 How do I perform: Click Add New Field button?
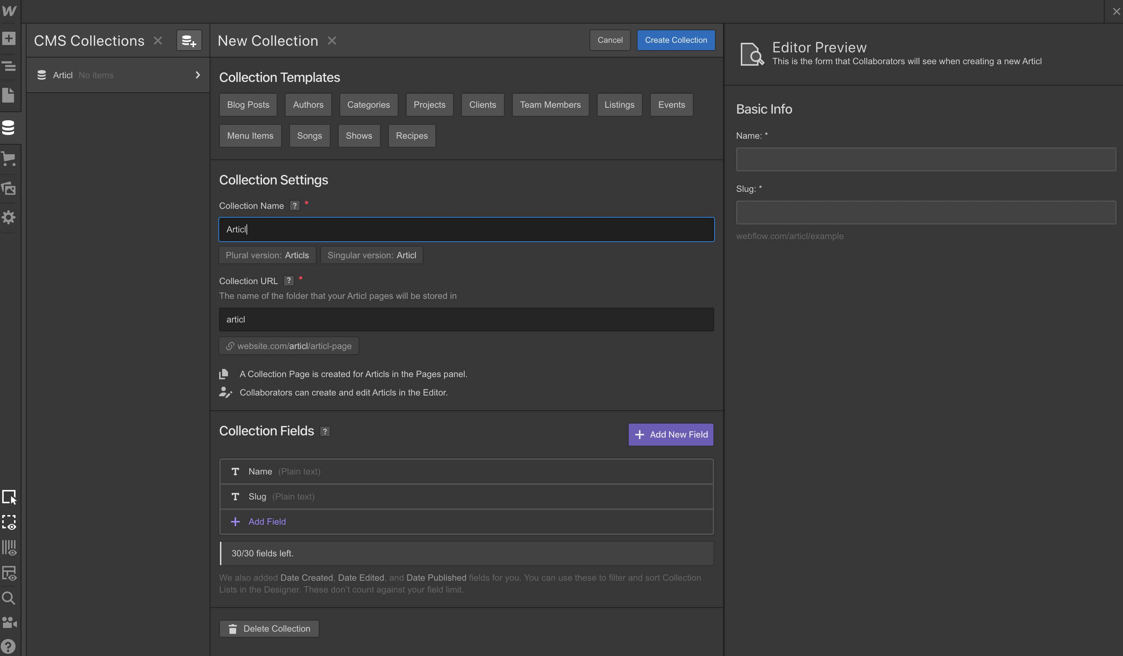coord(671,435)
